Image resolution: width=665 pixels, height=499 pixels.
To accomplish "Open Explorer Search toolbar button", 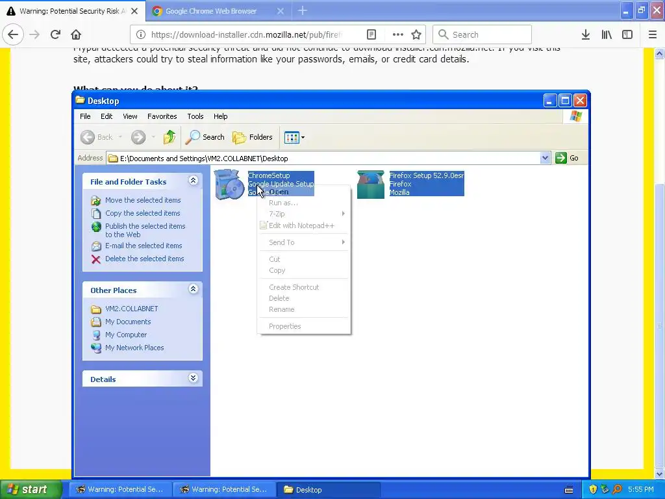I will tap(205, 137).
